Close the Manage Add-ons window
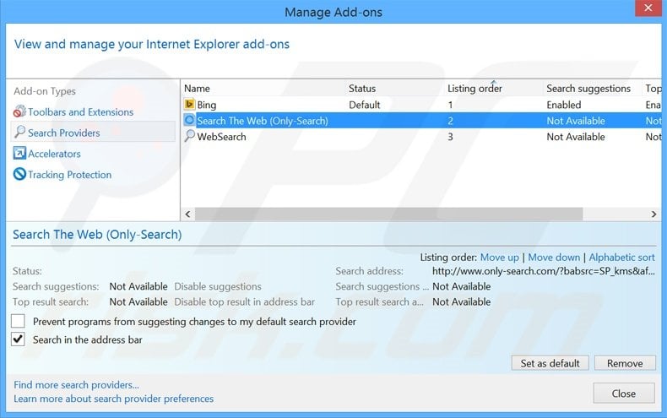This screenshot has width=667, height=418. click(x=648, y=8)
